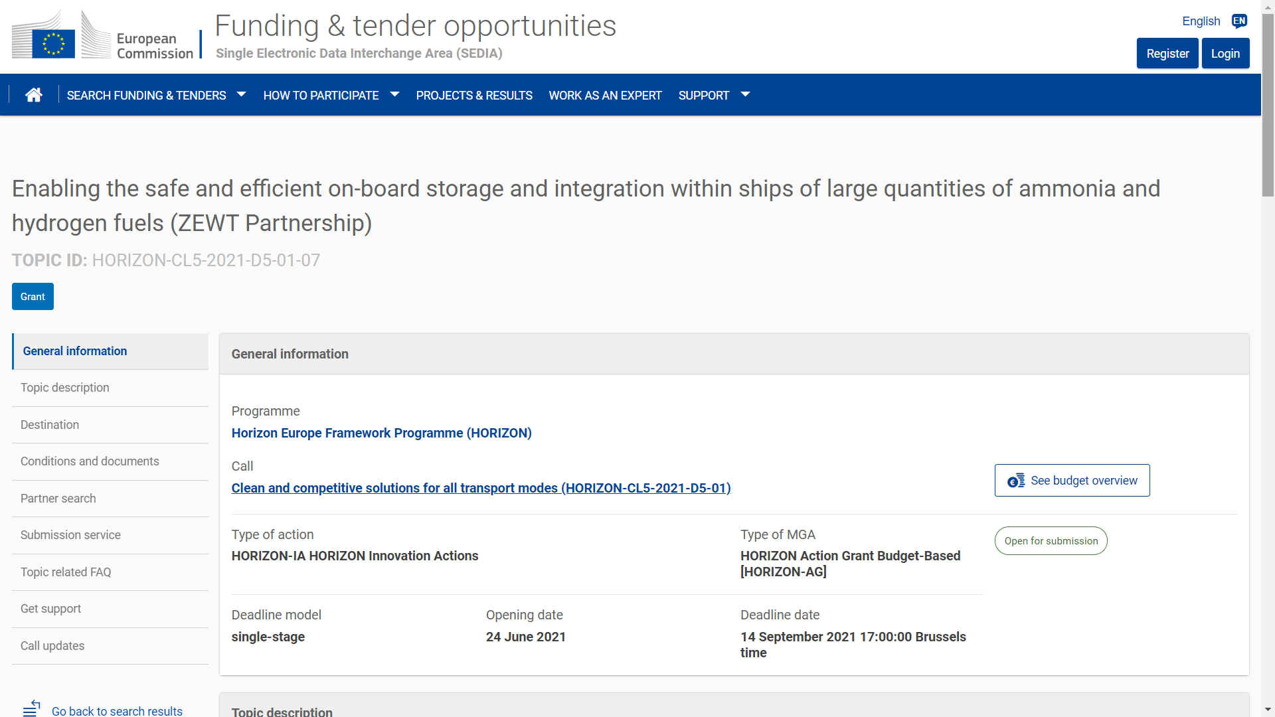Expand the Support menu dropdown arrow
This screenshot has width=1275, height=717.
pos(745,95)
